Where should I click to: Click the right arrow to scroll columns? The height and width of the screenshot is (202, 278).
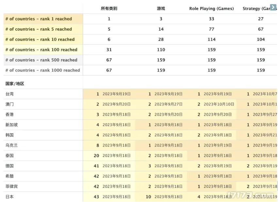[x=273, y=7]
